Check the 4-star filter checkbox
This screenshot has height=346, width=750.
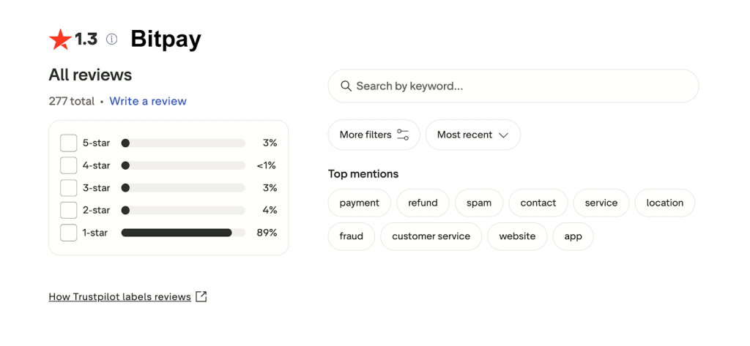(x=68, y=165)
